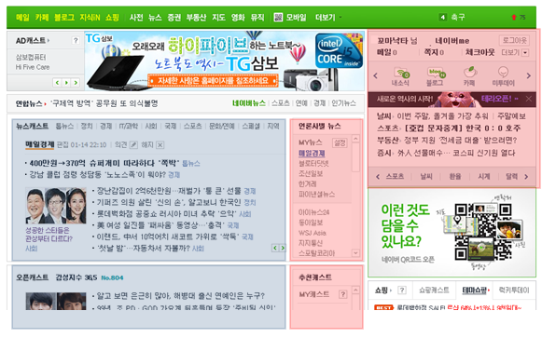Switch to the 인기뉴스 tab
Screen dimensions: 542x338
coord(343,103)
